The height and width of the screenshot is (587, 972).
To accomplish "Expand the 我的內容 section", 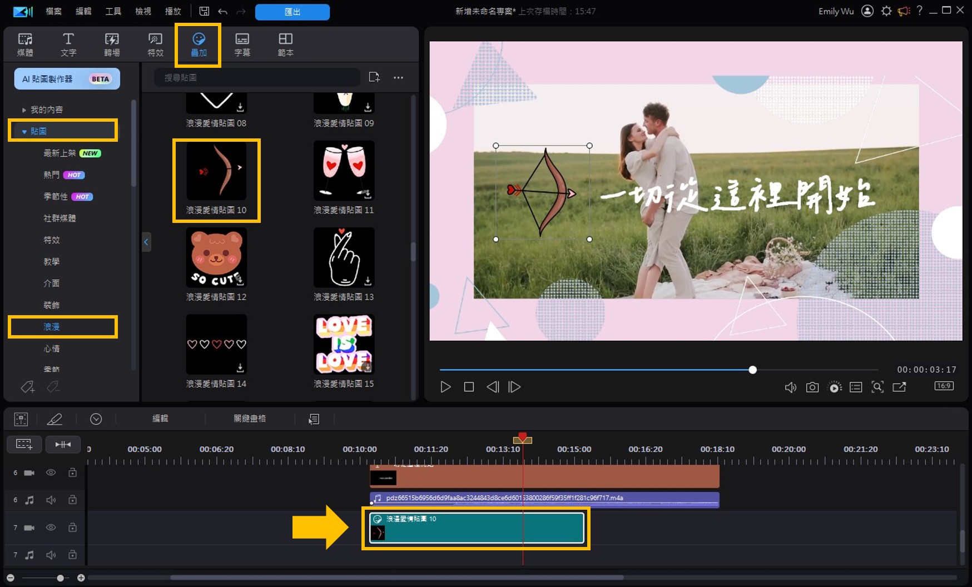I will click(24, 110).
